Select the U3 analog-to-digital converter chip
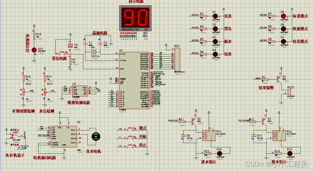 [80, 90]
